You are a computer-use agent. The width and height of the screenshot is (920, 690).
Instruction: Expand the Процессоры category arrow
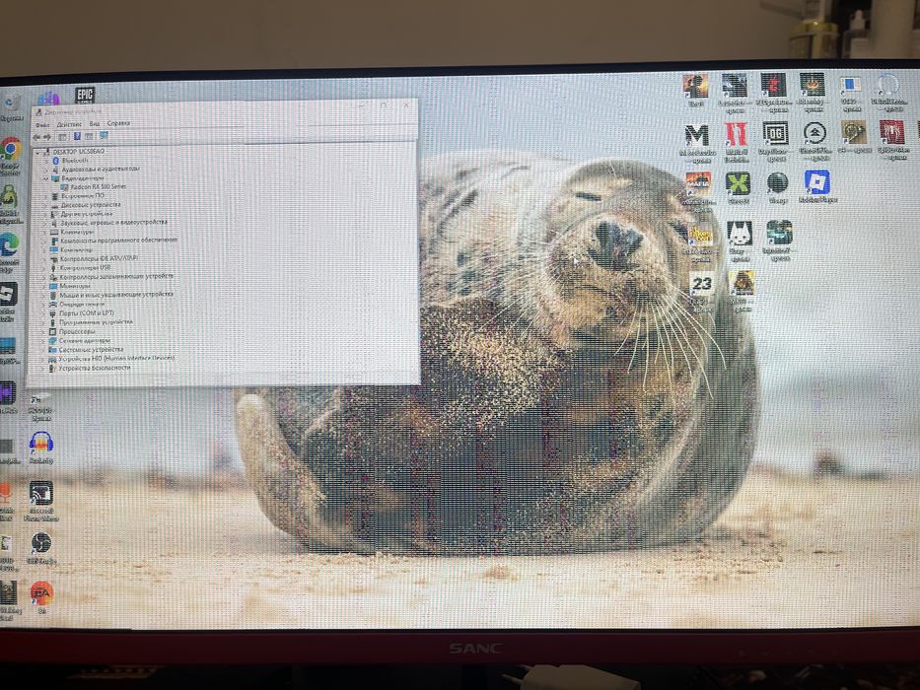(43, 331)
